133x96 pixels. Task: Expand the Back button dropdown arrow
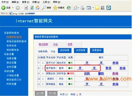(x=13, y=8)
